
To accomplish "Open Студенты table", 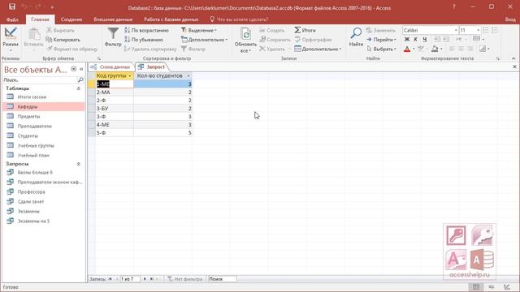I will click(43, 135).
